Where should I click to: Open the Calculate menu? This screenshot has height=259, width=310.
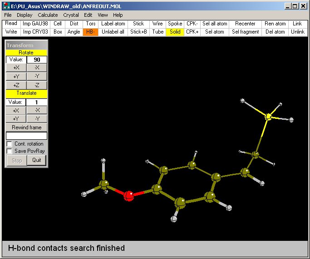[x=48, y=15]
